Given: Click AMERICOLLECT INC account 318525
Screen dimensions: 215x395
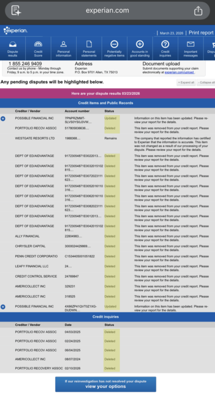Looking at the screenshot, I should tap(70, 296).
